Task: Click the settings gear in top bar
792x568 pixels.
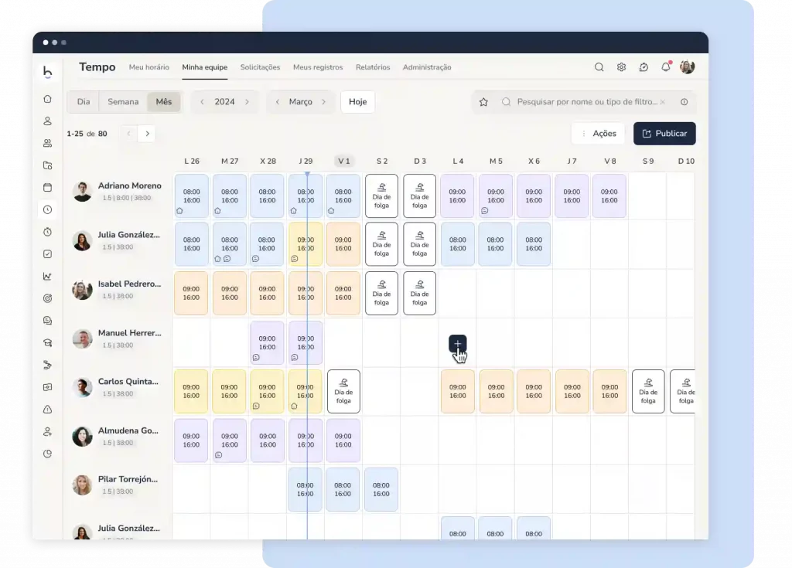Action: pyautogui.click(x=621, y=67)
